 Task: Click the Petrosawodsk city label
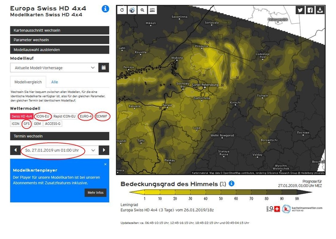point(278,20)
